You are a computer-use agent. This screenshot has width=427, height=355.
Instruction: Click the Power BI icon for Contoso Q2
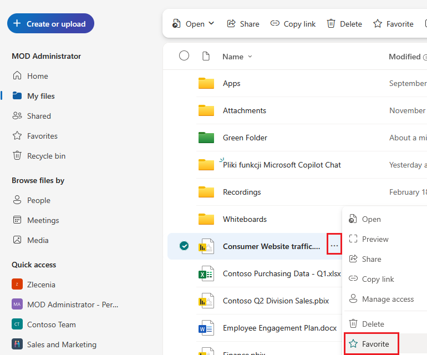pos(206,301)
